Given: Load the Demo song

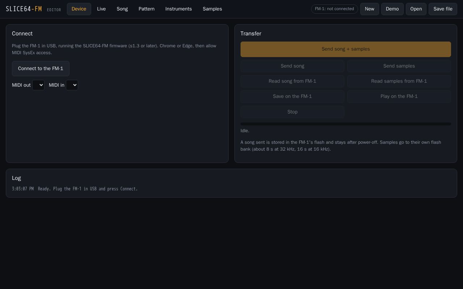Looking at the screenshot, I should (392, 9).
